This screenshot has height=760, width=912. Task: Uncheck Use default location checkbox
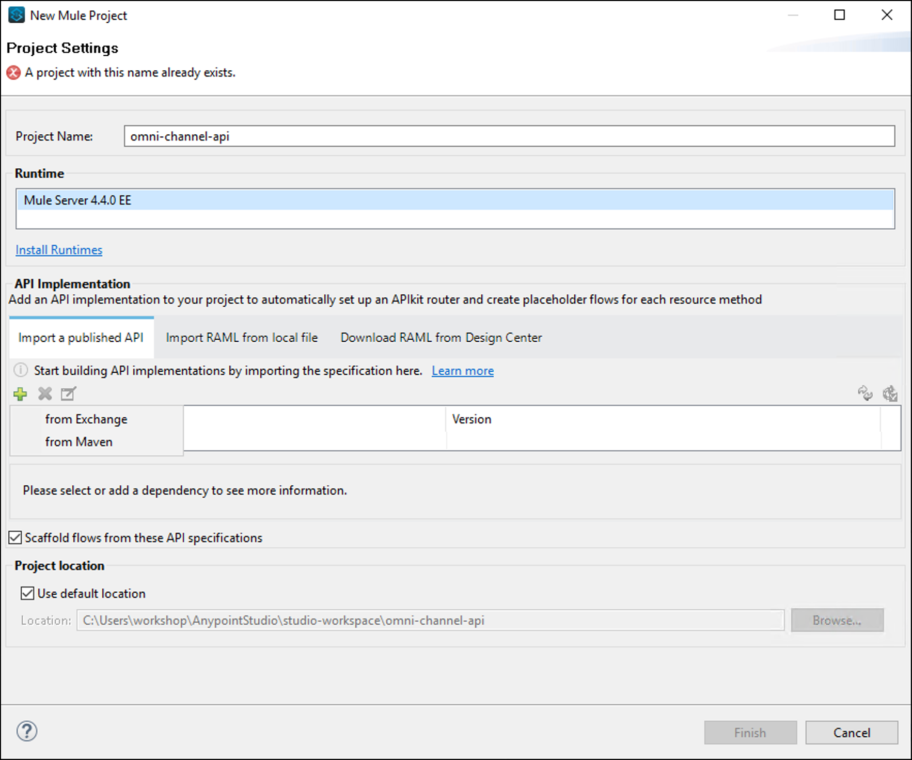(27, 593)
